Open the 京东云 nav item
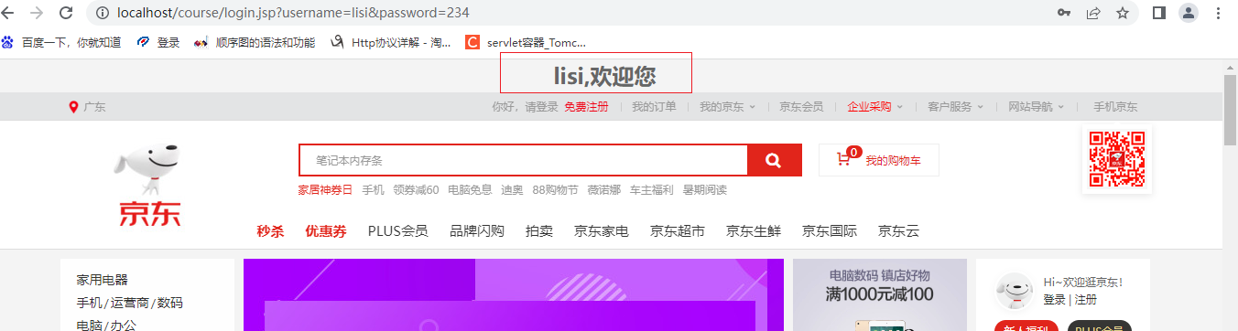 [x=898, y=230]
